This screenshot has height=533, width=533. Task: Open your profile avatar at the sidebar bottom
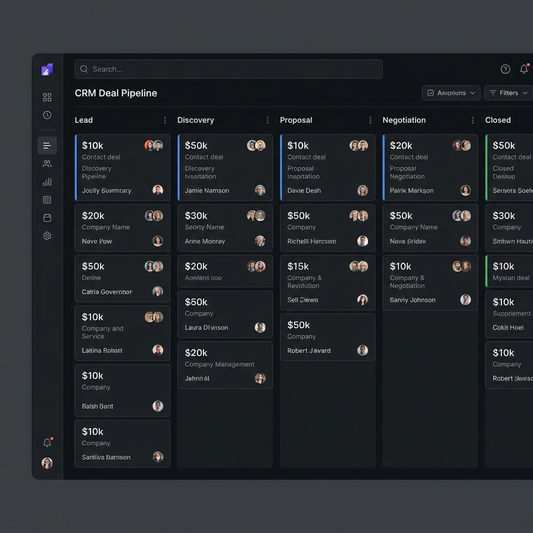click(47, 463)
